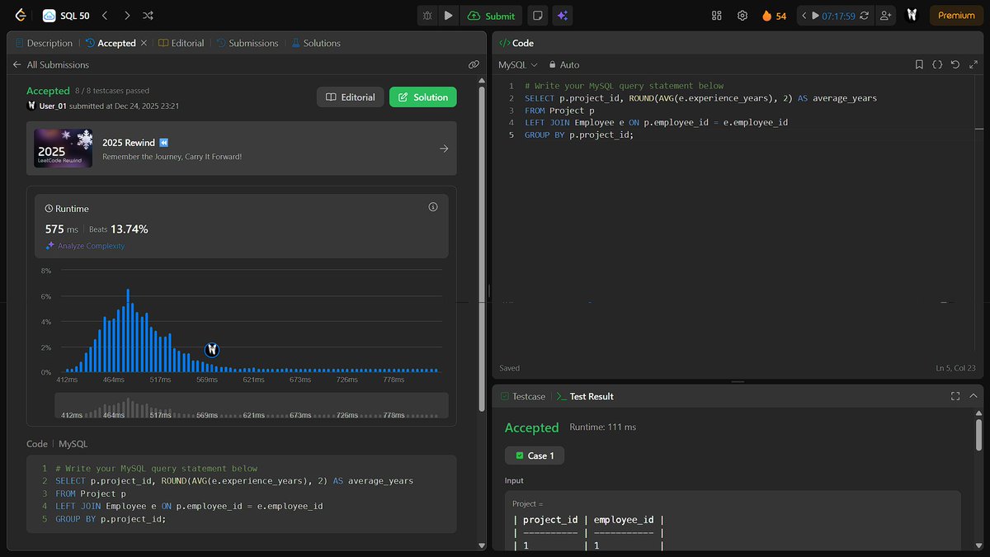This screenshot has height=557, width=990.
Task: Open User_01 profile link
Action: (52, 106)
